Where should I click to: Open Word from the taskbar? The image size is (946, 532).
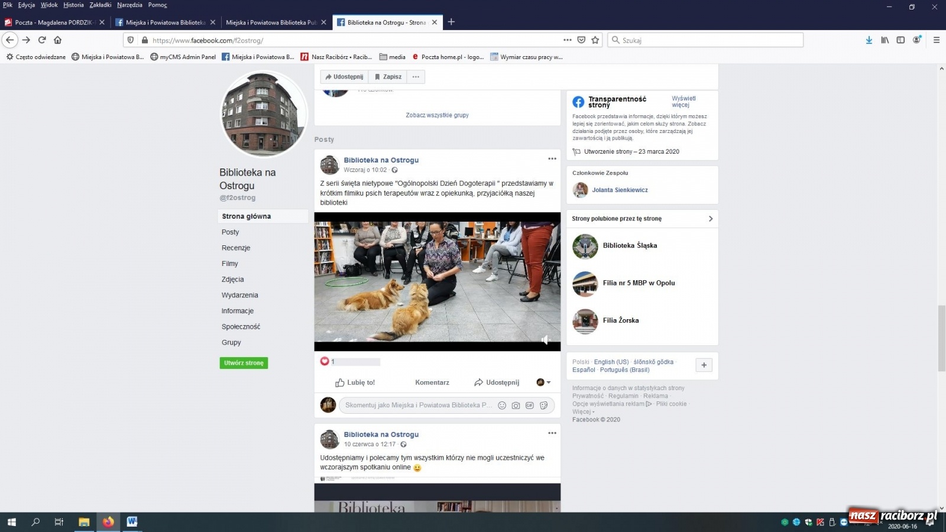[x=131, y=522]
